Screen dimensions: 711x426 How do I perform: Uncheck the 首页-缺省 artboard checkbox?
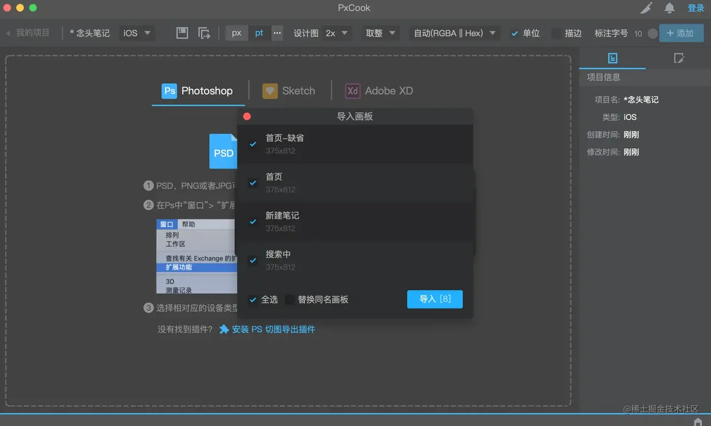click(253, 144)
